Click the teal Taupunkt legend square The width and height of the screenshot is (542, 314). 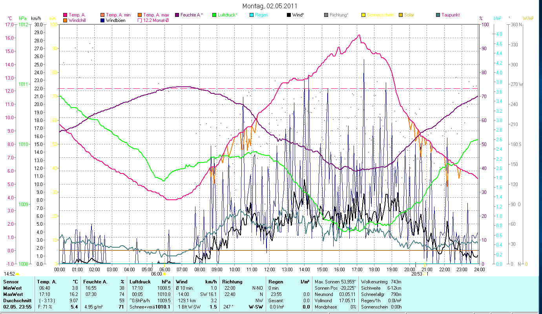coord(438,15)
